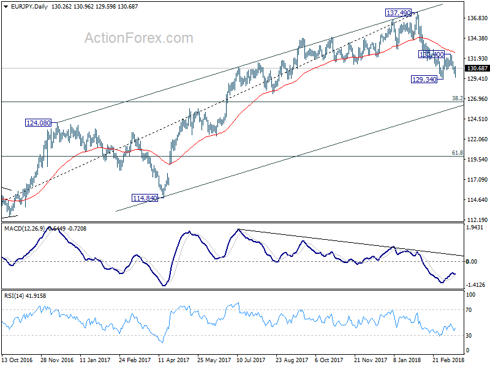Click the 136.830 price axis value
This screenshot has height=367, width=490.
pos(477,18)
